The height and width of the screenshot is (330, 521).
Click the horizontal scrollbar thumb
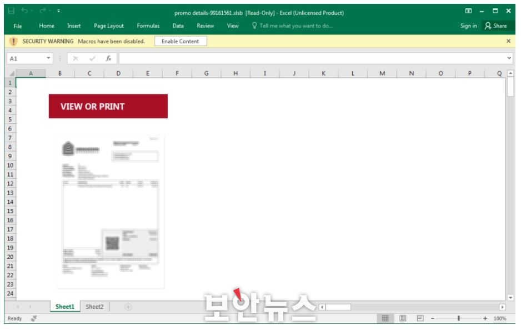click(x=338, y=307)
